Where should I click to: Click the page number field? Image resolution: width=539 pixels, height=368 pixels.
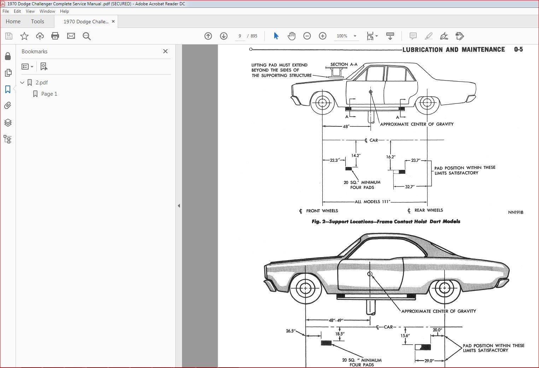pyautogui.click(x=240, y=36)
